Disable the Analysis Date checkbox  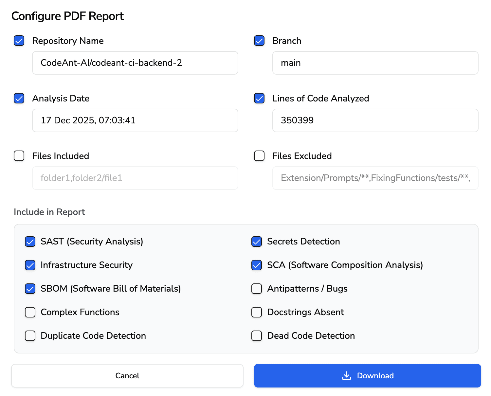(19, 98)
